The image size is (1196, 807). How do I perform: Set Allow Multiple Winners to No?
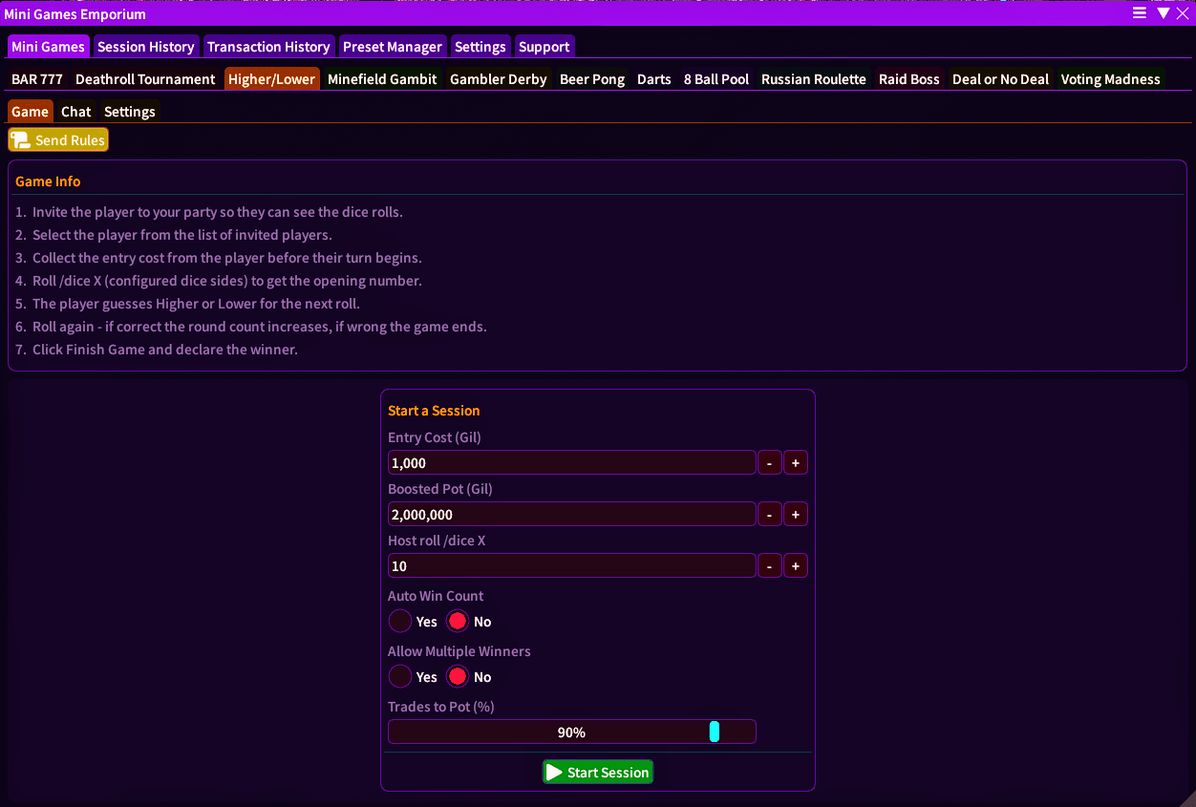[458, 677]
